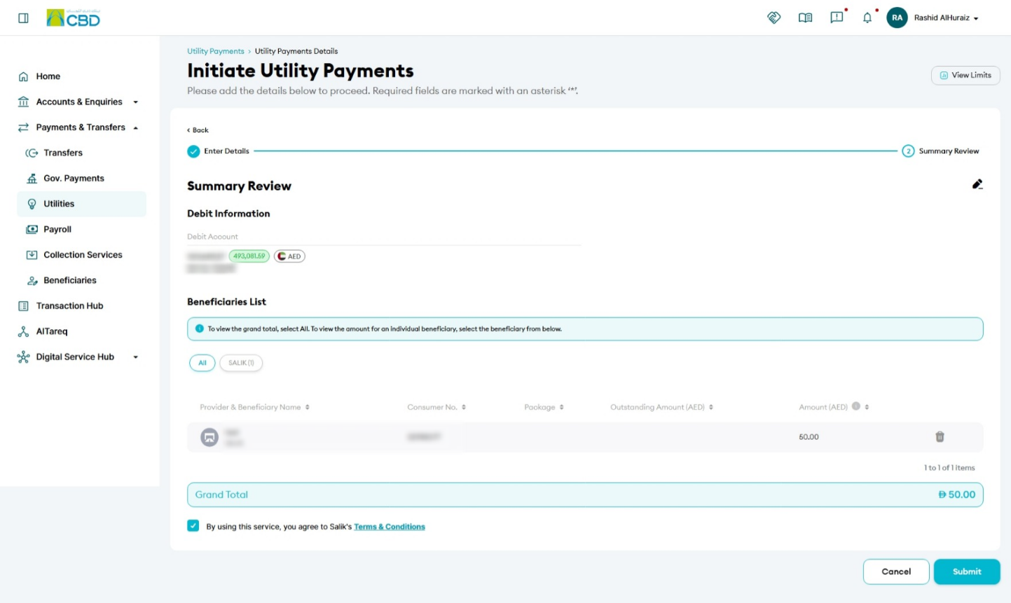Viewport: 1011px width, 603px height.
Task: Open the diamond tag icon in header
Action: point(774,18)
